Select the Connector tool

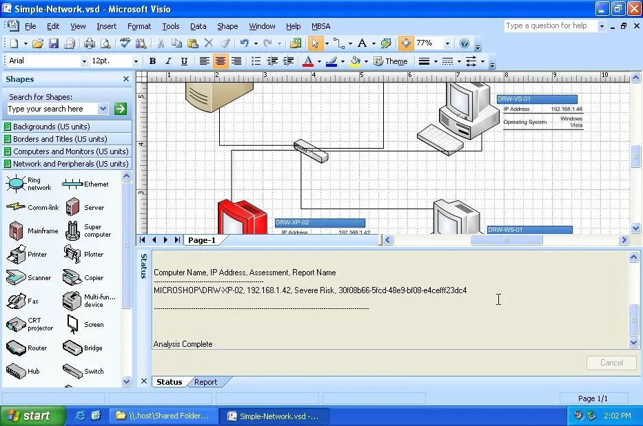point(338,43)
